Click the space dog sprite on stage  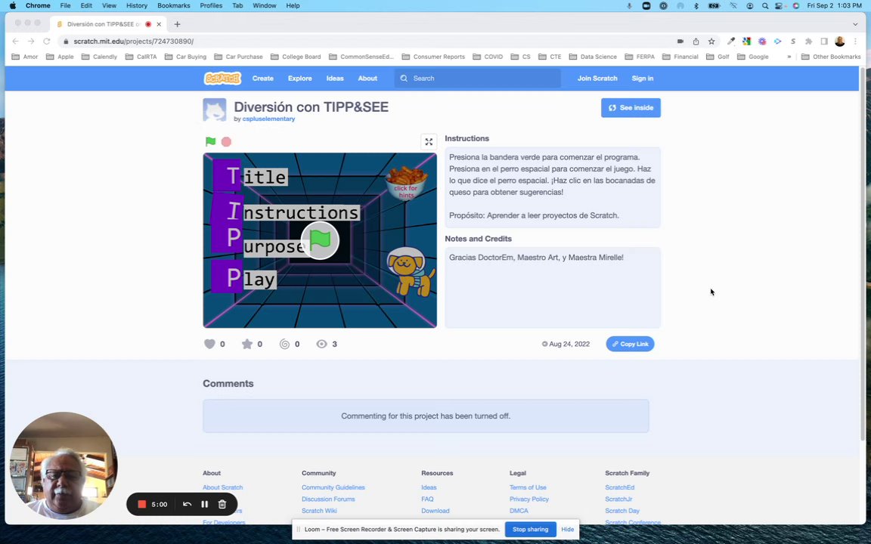click(x=411, y=272)
